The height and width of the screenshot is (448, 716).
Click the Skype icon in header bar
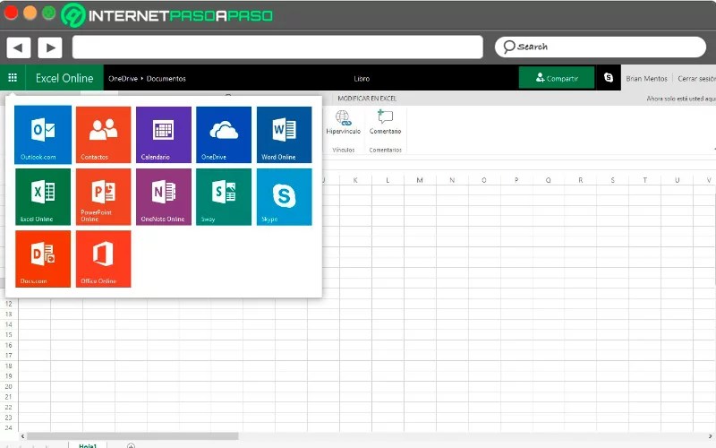coord(609,78)
